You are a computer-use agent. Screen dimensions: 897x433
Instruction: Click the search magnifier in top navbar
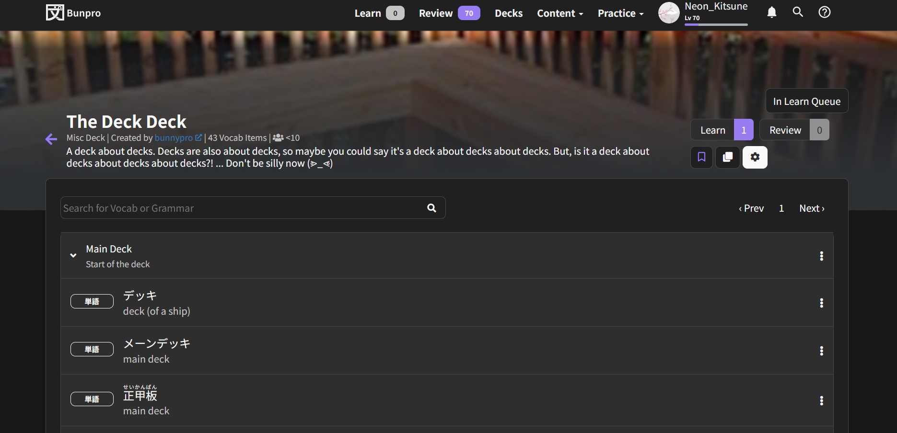(x=798, y=12)
